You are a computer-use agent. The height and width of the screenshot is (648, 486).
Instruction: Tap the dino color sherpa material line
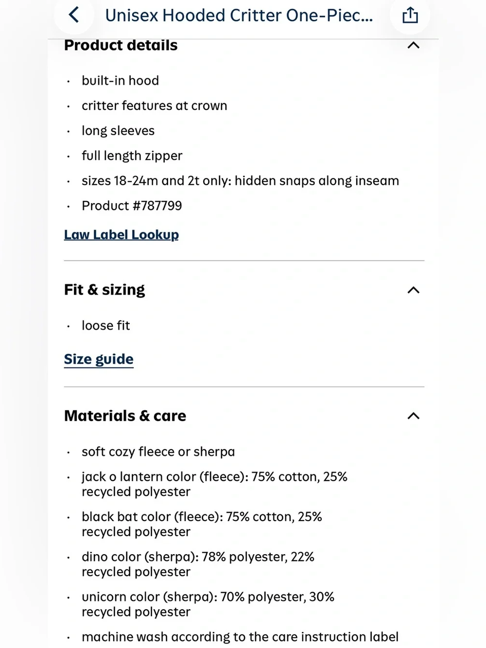[198, 564]
